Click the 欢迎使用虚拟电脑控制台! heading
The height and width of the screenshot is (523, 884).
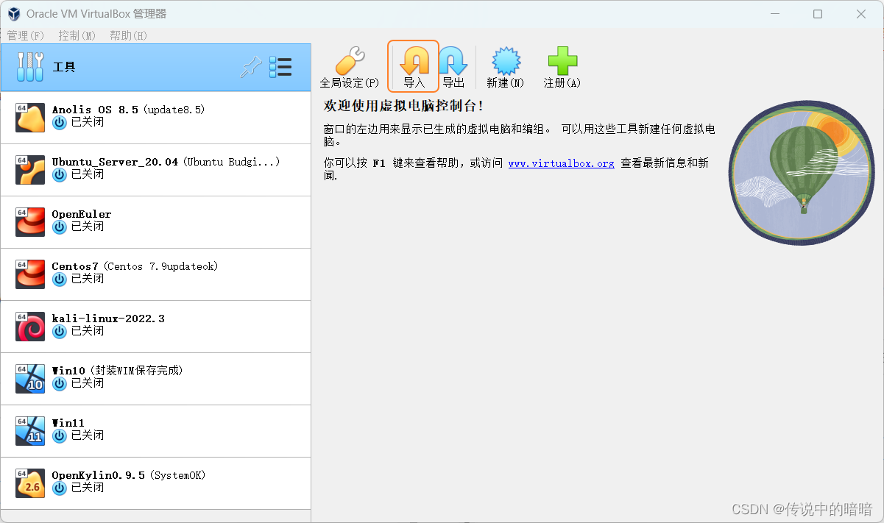pyautogui.click(x=403, y=106)
